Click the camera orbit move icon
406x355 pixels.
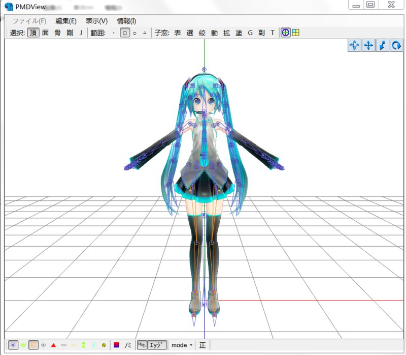(x=354, y=46)
